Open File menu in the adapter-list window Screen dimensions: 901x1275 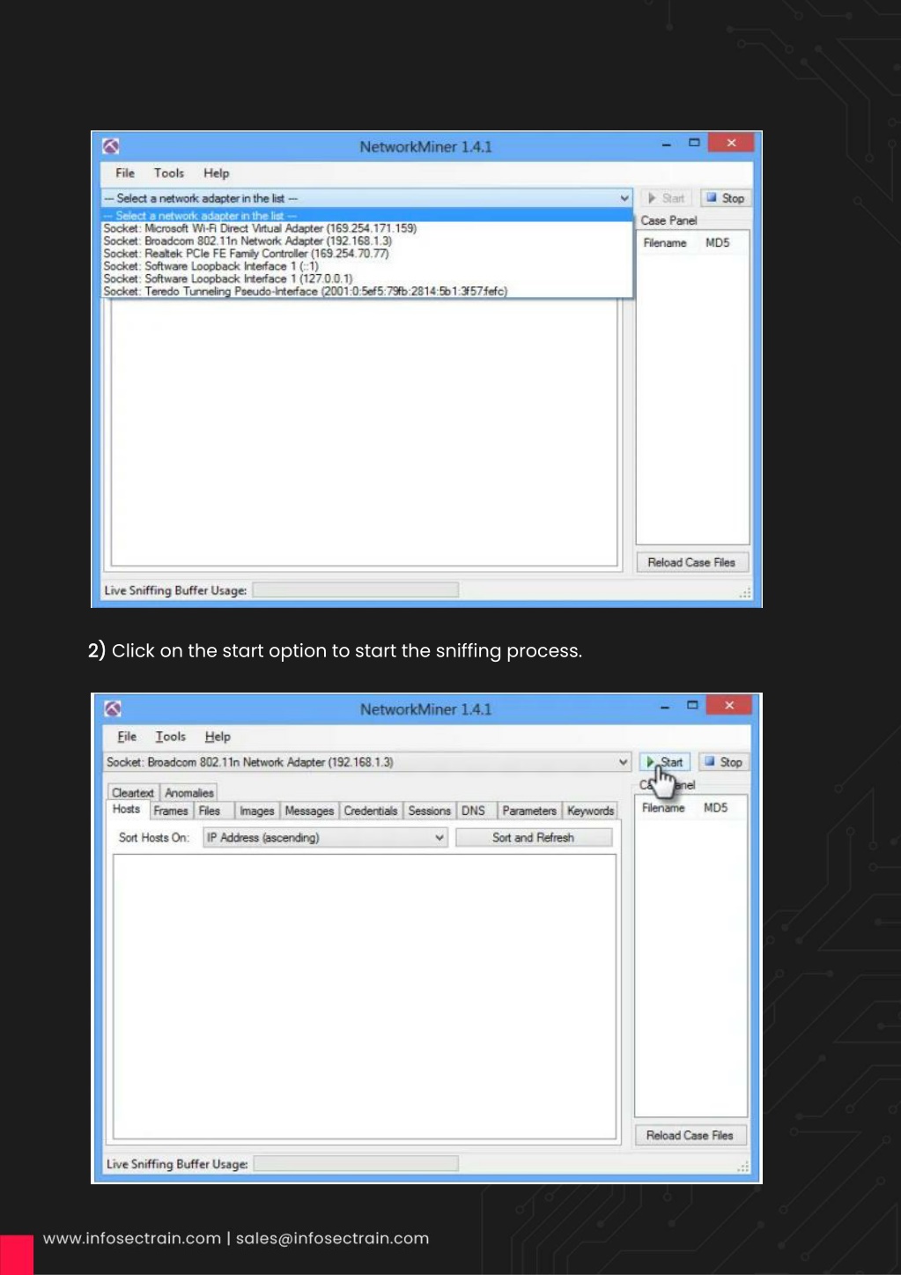coord(125,174)
